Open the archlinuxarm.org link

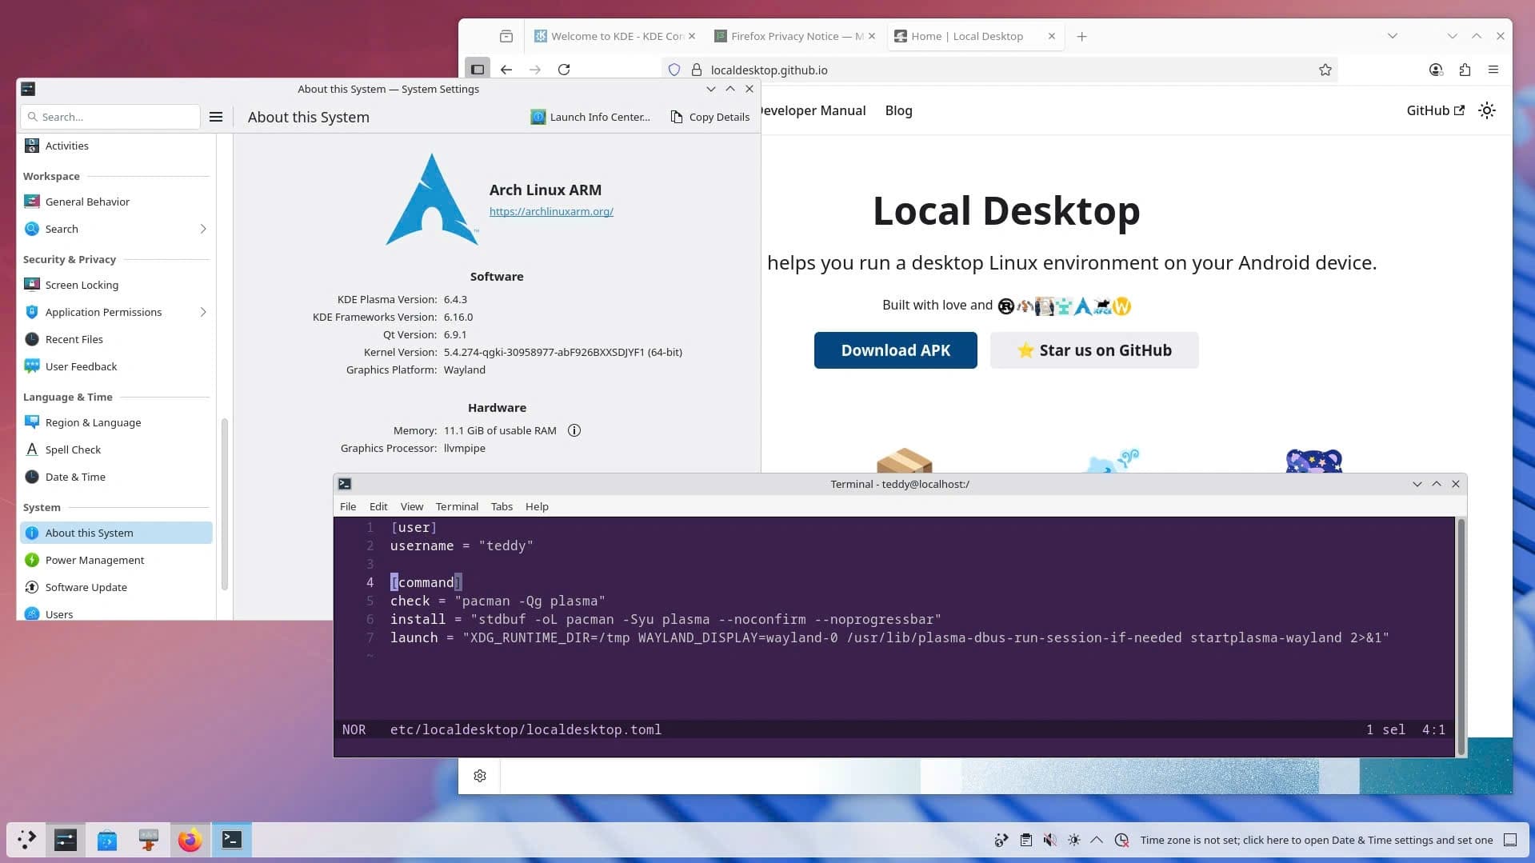click(551, 211)
